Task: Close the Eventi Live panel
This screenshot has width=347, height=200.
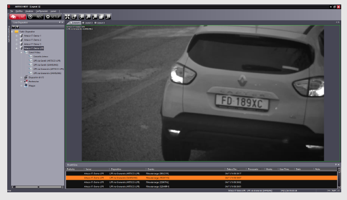Action: pos(338,165)
